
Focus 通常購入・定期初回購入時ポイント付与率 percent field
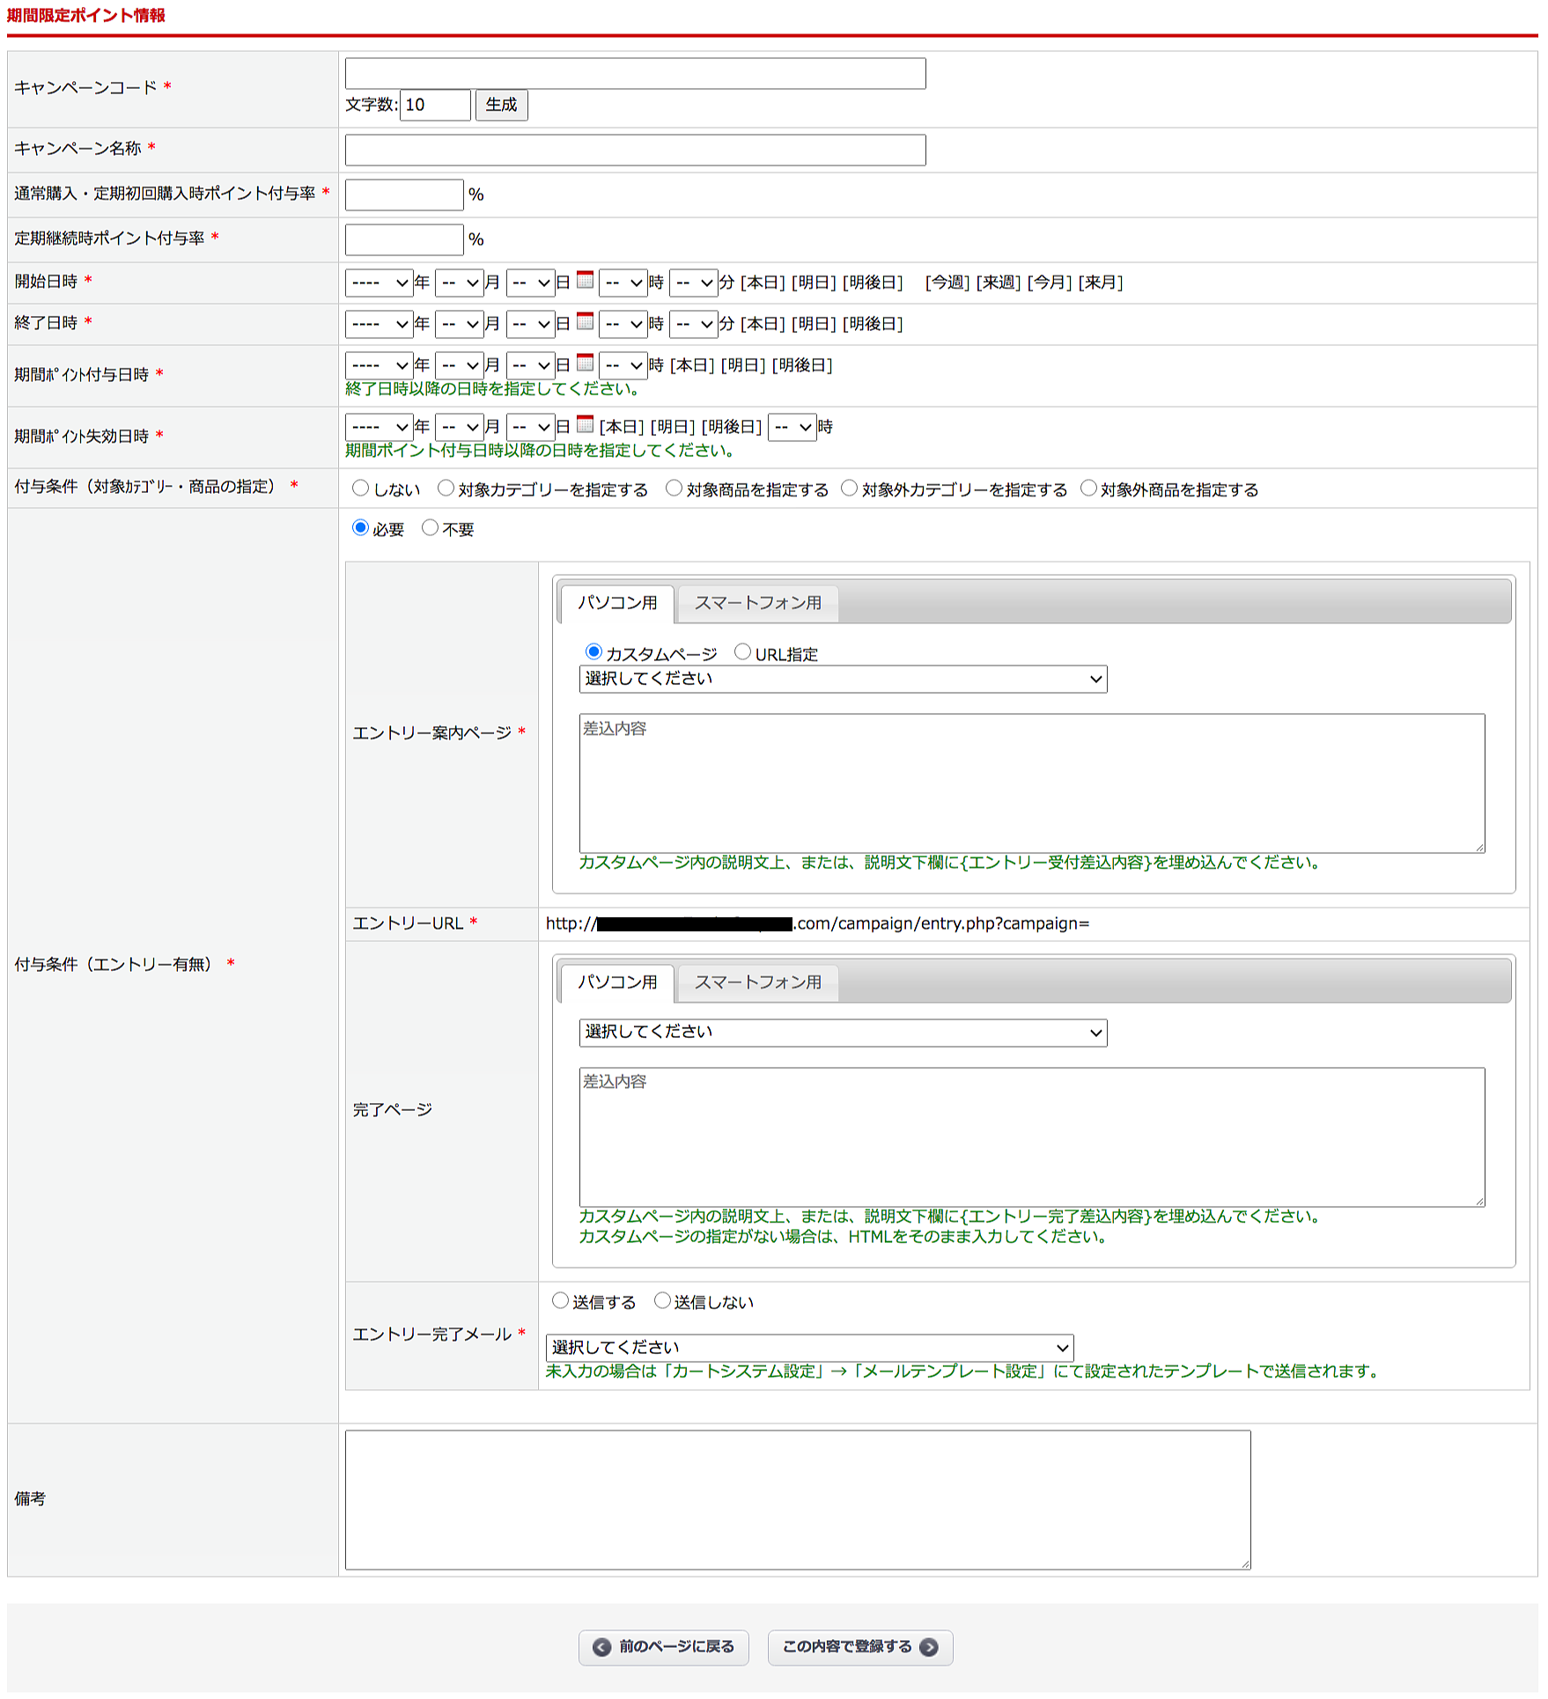404,195
